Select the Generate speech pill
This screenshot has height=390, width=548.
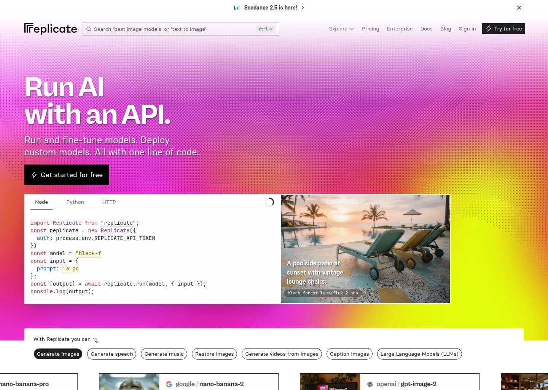112,354
